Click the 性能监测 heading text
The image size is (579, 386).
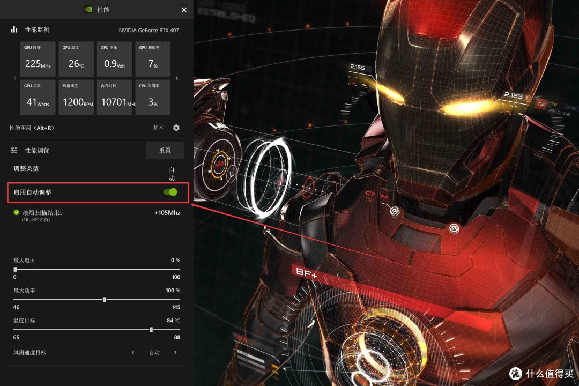point(37,29)
